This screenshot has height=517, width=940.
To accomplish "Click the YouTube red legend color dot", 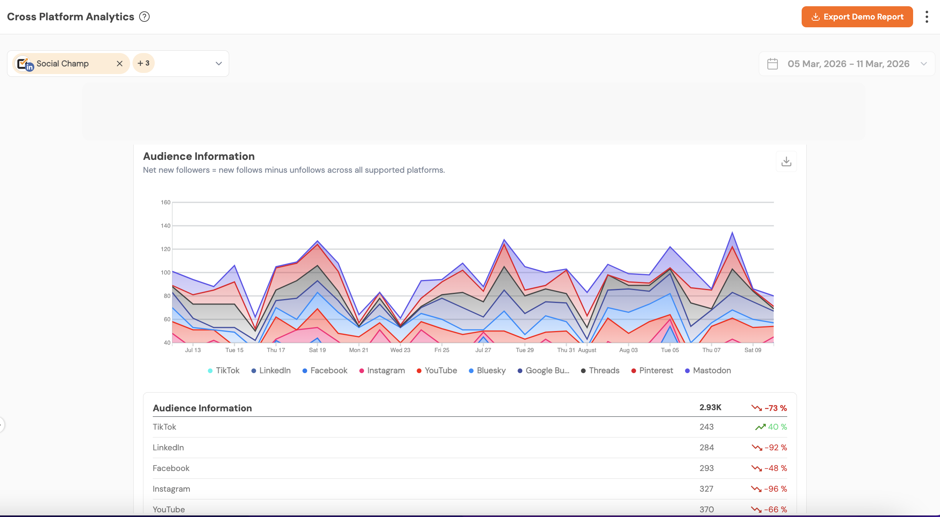I will tap(419, 371).
